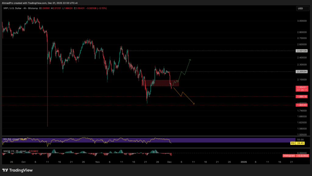Screen dimensions: 312x176
Task: Click the 1.89518 red price label
Action: pyautogui.click(x=301, y=96)
